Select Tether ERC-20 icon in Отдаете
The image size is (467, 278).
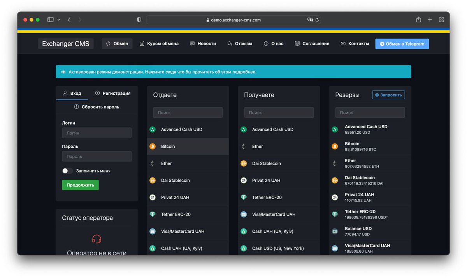pos(153,214)
